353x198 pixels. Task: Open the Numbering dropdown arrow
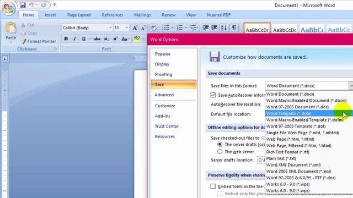click(x=186, y=28)
